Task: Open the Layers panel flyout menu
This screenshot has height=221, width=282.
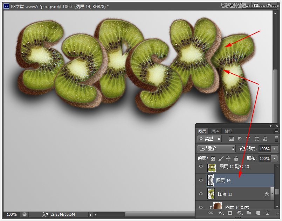Action: (276, 131)
